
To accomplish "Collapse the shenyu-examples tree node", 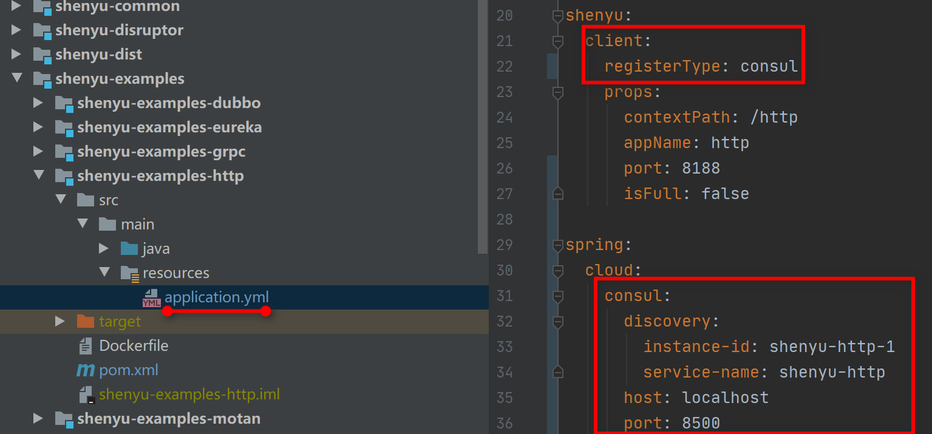I will [x=17, y=78].
